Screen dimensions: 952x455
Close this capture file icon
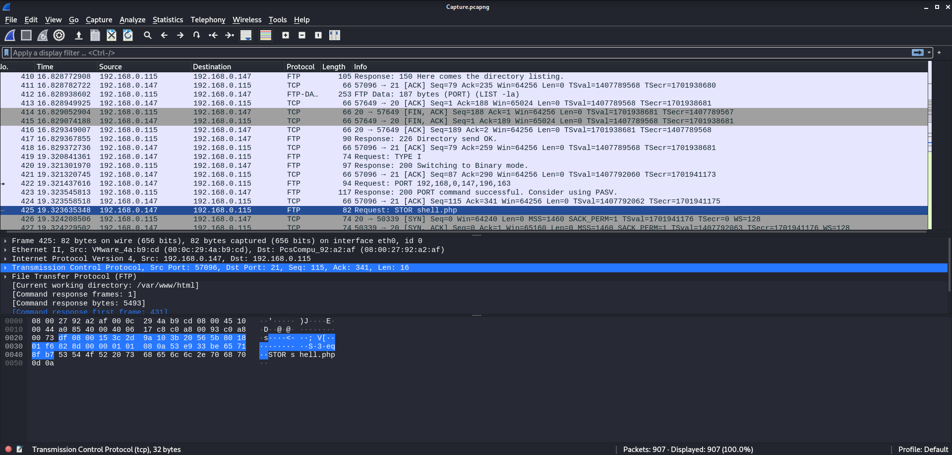(112, 35)
